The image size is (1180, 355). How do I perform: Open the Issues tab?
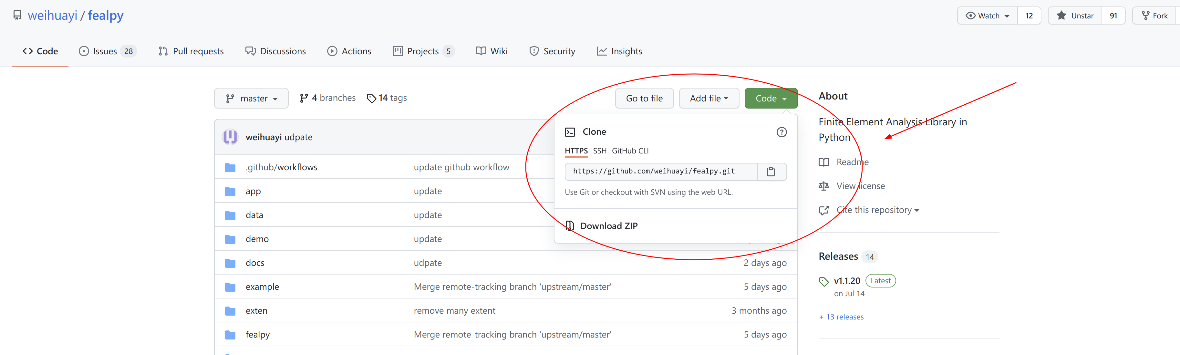[107, 51]
